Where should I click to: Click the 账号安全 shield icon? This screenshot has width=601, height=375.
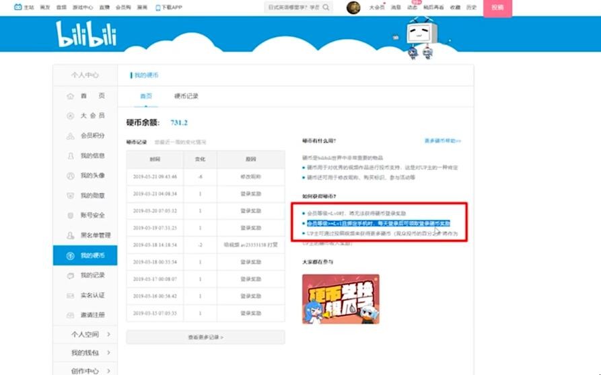(70, 215)
